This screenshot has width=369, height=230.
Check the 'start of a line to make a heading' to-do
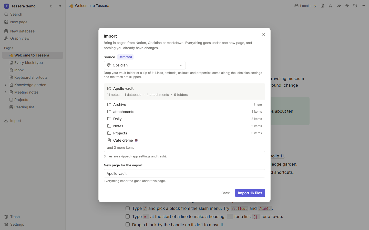pyautogui.click(x=128, y=216)
